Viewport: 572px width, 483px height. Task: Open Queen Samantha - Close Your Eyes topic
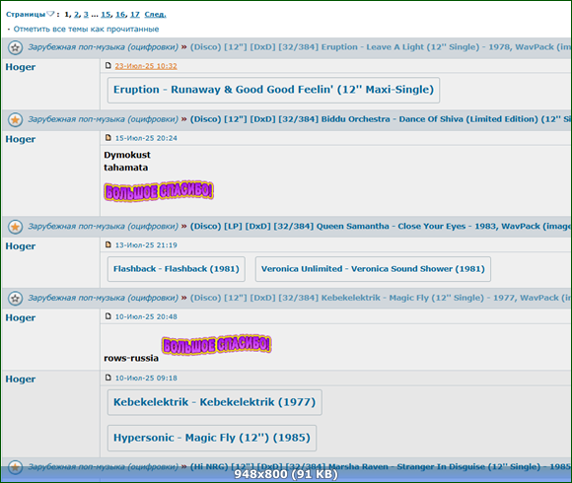(381, 227)
